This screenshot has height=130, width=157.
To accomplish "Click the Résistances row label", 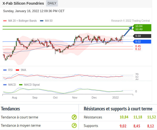I will pos(93,117).
